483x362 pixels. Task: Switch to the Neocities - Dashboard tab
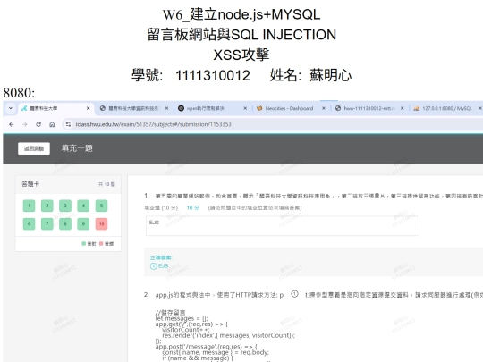[x=289, y=108]
